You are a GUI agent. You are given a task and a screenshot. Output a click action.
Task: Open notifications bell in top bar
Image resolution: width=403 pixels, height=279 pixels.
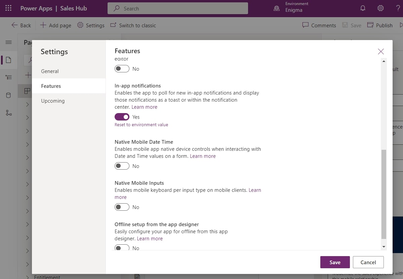(363, 8)
